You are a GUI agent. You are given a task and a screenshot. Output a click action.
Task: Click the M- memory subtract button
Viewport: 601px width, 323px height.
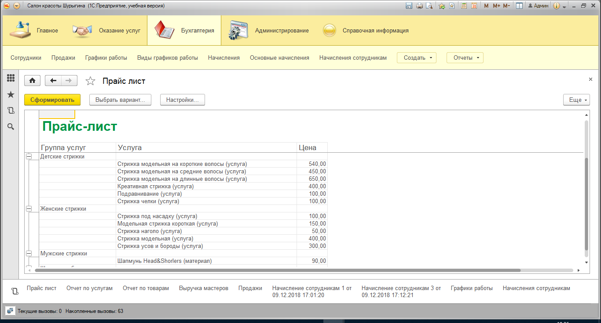point(506,6)
